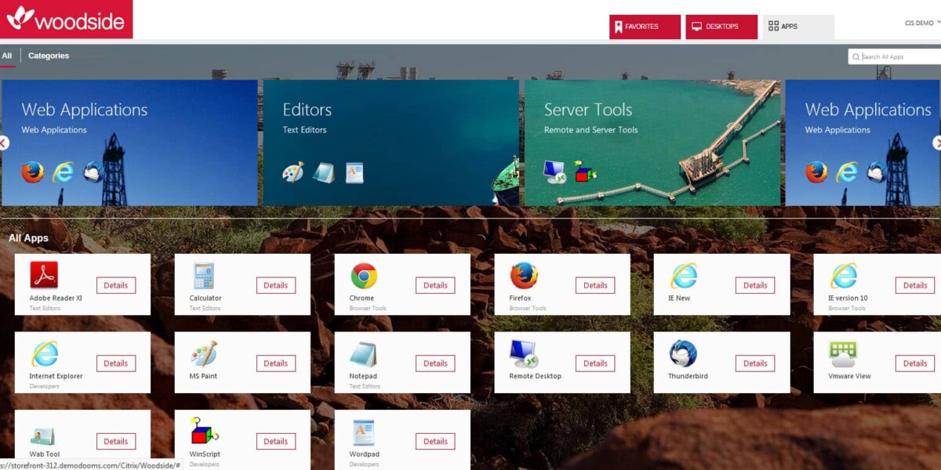Click the "Vmware View" app name label
The height and width of the screenshot is (470, 941).
coord(850,376)
